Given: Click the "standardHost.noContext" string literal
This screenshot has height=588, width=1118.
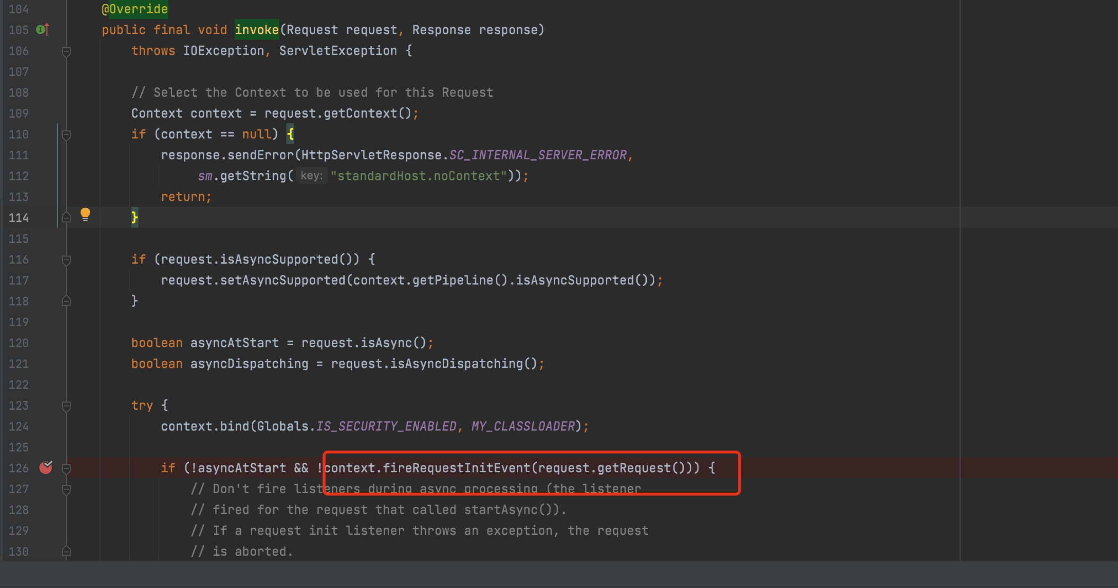Looking at the screenshot, I should click(419, 176).
